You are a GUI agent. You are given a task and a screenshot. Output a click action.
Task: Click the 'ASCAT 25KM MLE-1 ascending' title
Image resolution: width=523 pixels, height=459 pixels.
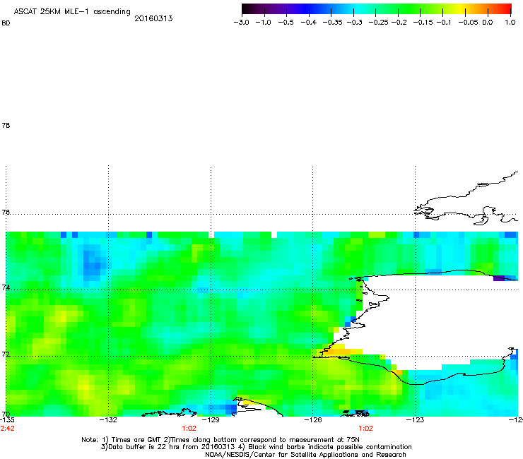click(72, 12)
